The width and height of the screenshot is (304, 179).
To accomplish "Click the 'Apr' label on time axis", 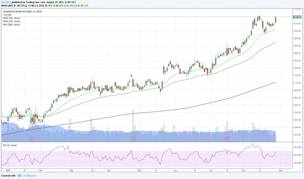I will [x=109, y=171].
